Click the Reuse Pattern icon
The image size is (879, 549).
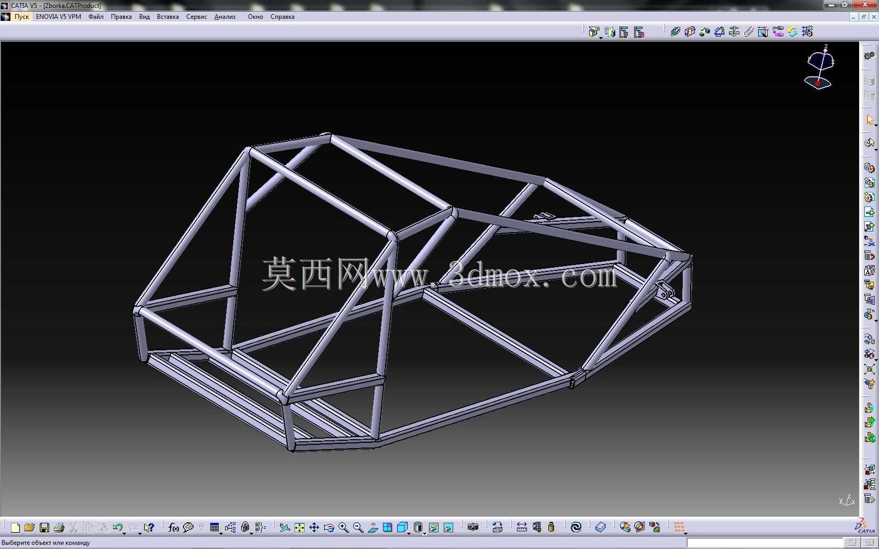click(x=807, y=32)
